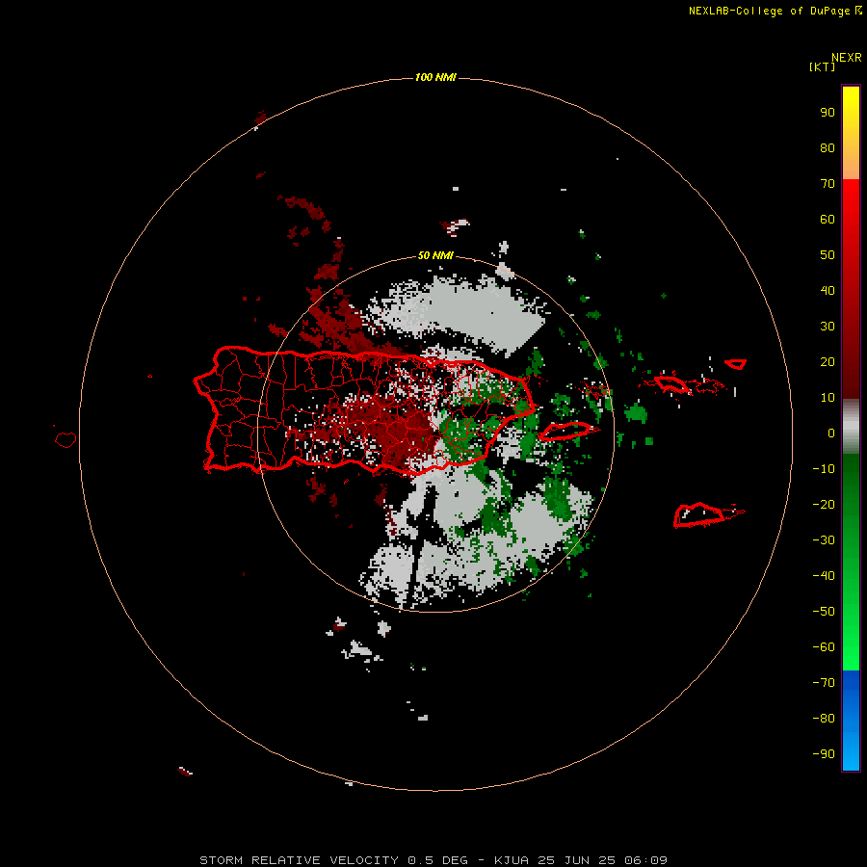This screenshot has width=867, height=867.
Task: Click the 0 value on the velocity legend
Action: [831, 433]
